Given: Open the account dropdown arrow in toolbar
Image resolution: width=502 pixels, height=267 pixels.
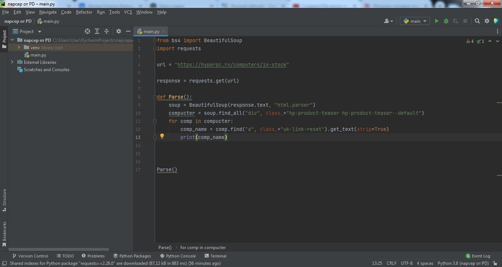Looking at the screenshot, I should coord(392,21).
